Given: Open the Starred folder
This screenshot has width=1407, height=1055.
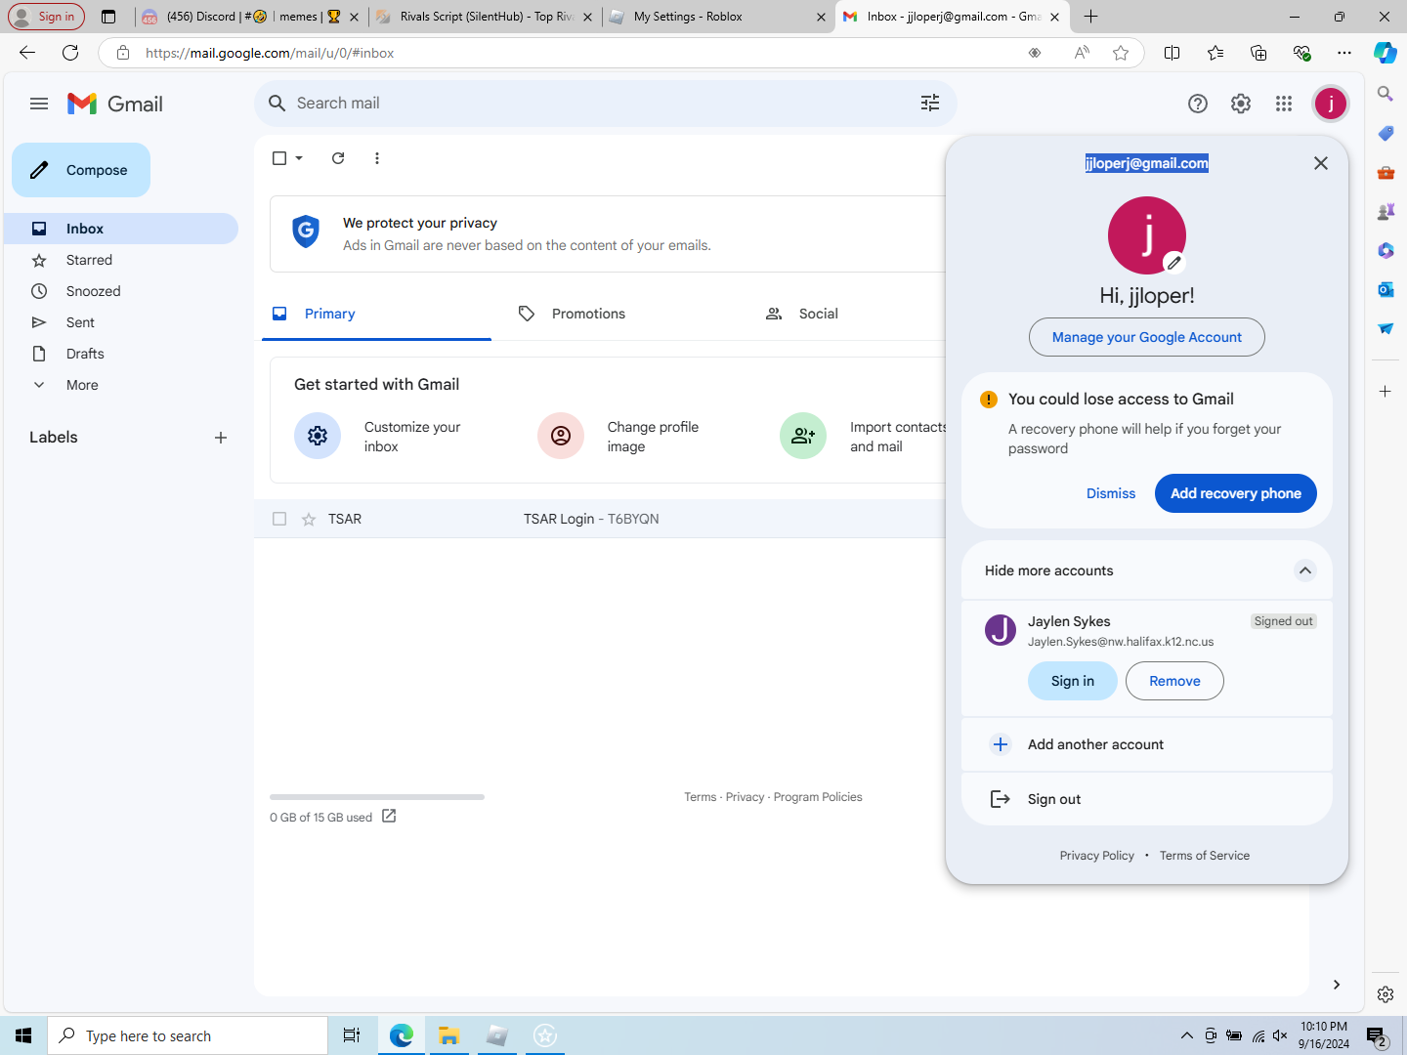Looking at the screenshot, I should [121, 260].
